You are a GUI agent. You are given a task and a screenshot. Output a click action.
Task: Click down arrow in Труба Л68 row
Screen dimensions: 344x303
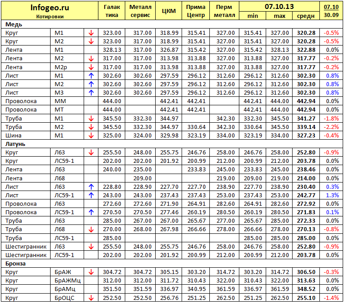click(91, 230)
